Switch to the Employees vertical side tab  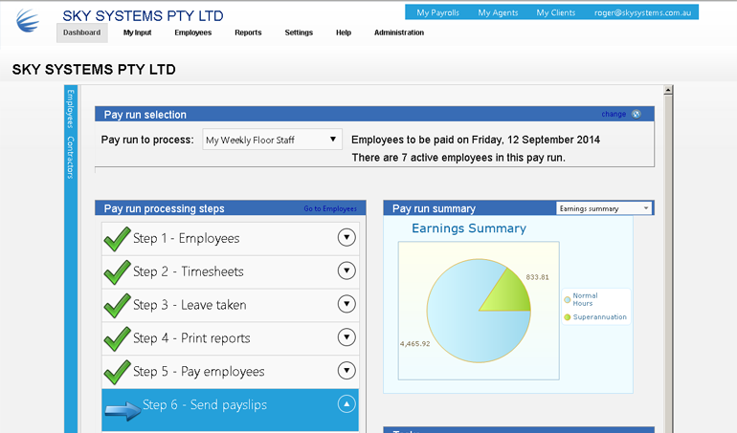[71, 109]
